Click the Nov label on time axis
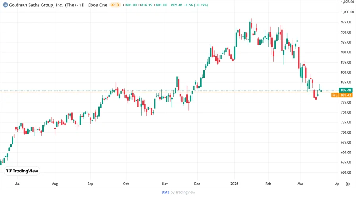 pos(165,184)
